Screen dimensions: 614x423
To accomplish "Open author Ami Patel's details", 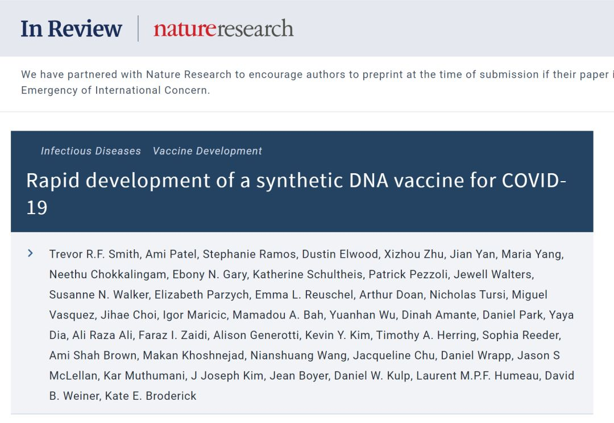I will point(171,254).
